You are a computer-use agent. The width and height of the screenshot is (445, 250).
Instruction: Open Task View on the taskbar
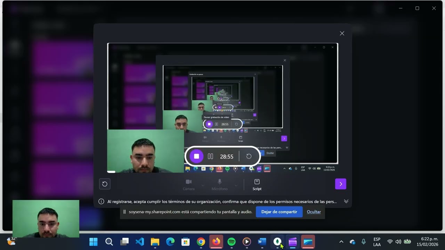pos(124,242)
